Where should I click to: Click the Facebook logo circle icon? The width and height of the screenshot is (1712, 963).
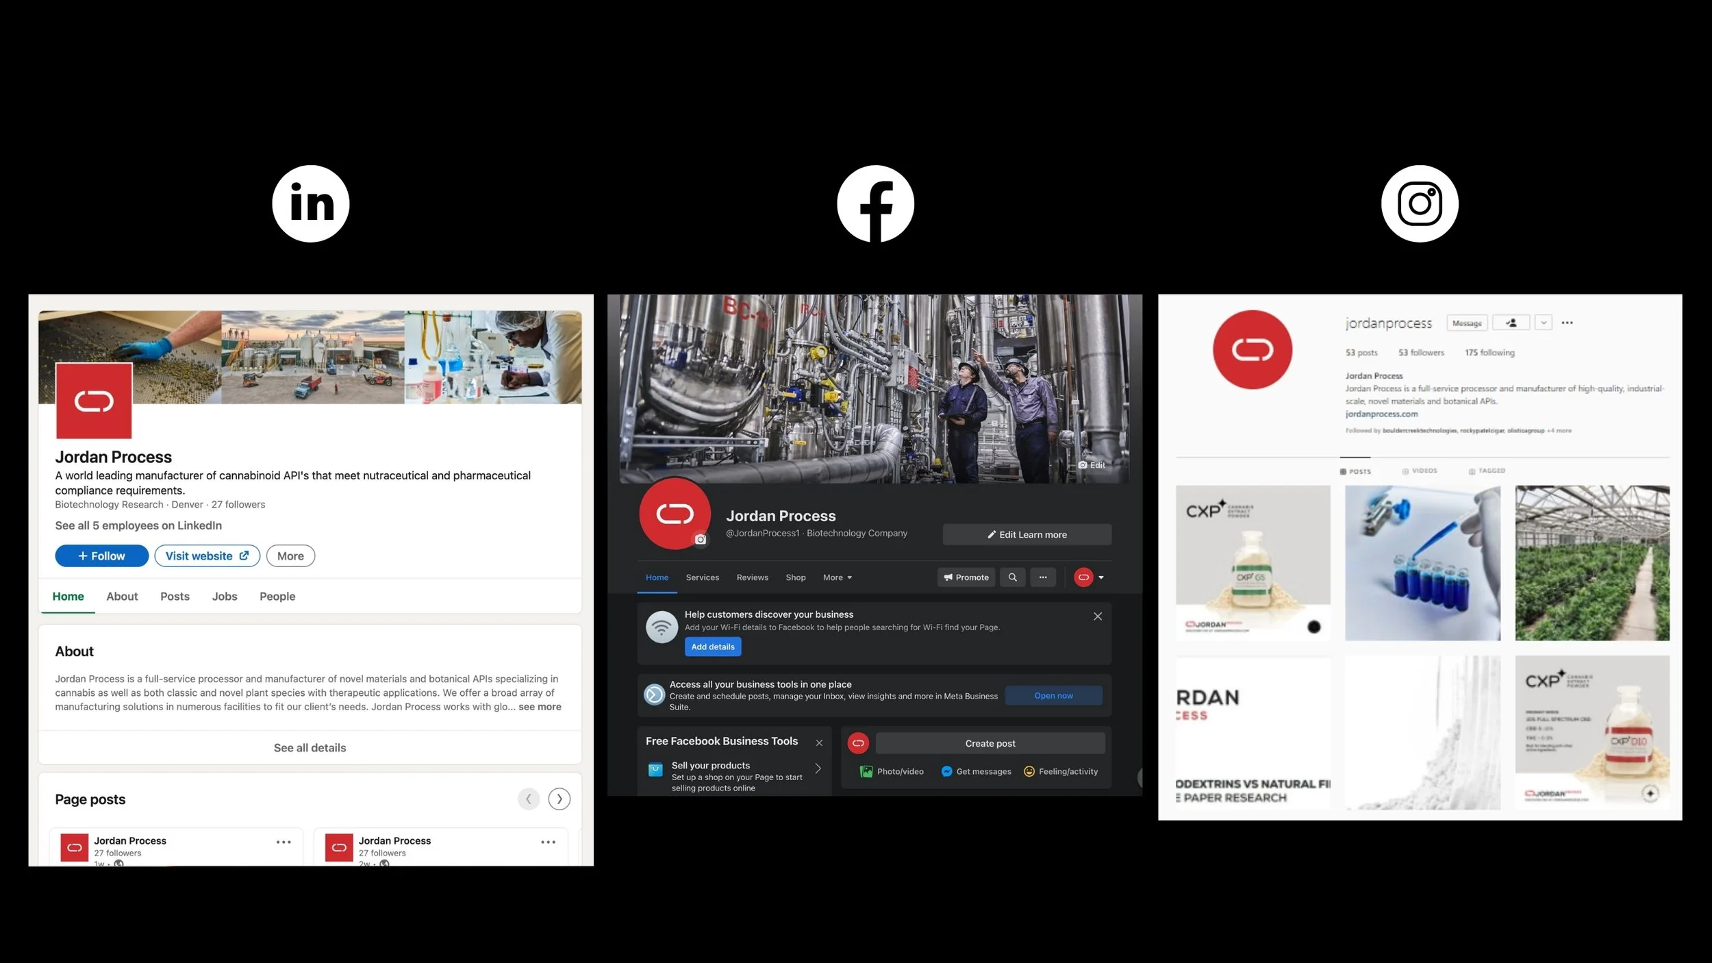(875, 203)
